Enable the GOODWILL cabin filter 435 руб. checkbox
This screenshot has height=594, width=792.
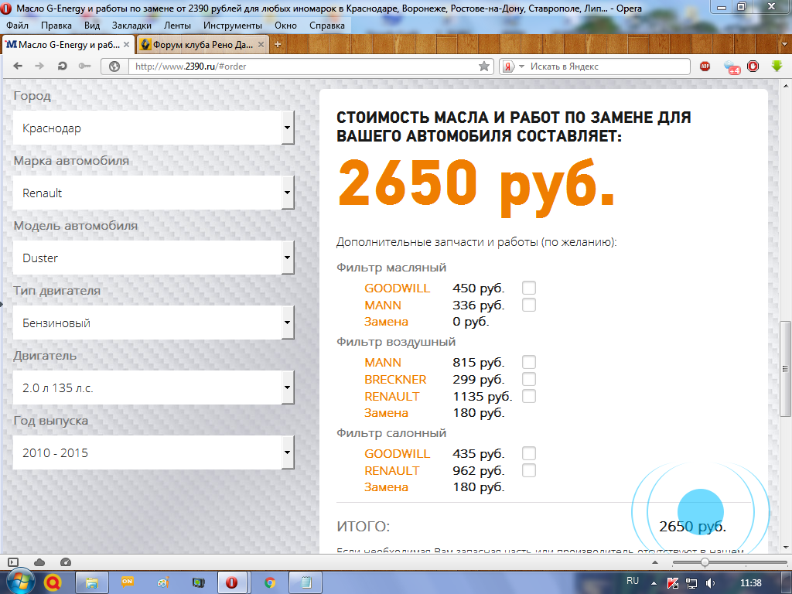[529, 453]
